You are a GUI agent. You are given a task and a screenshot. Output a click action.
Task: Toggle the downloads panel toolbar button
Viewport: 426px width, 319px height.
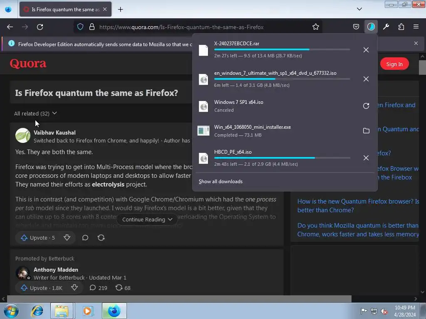(371, 27)
